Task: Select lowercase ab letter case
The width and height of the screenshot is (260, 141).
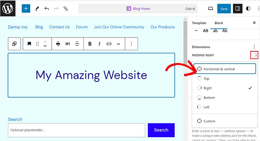Action: point(215,31)
